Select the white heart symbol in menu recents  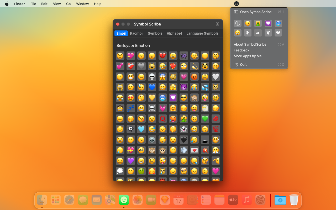pyautogui.click(x=278, y=33)
